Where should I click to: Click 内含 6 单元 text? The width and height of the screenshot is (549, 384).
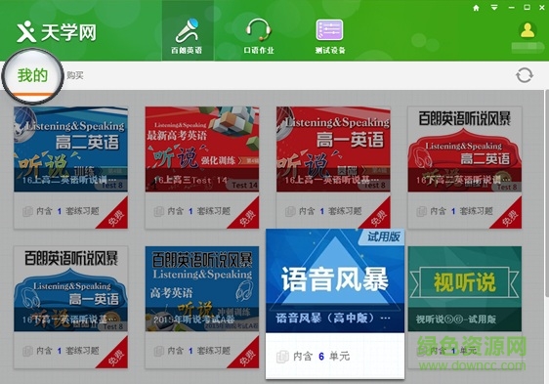coord(321,357)
